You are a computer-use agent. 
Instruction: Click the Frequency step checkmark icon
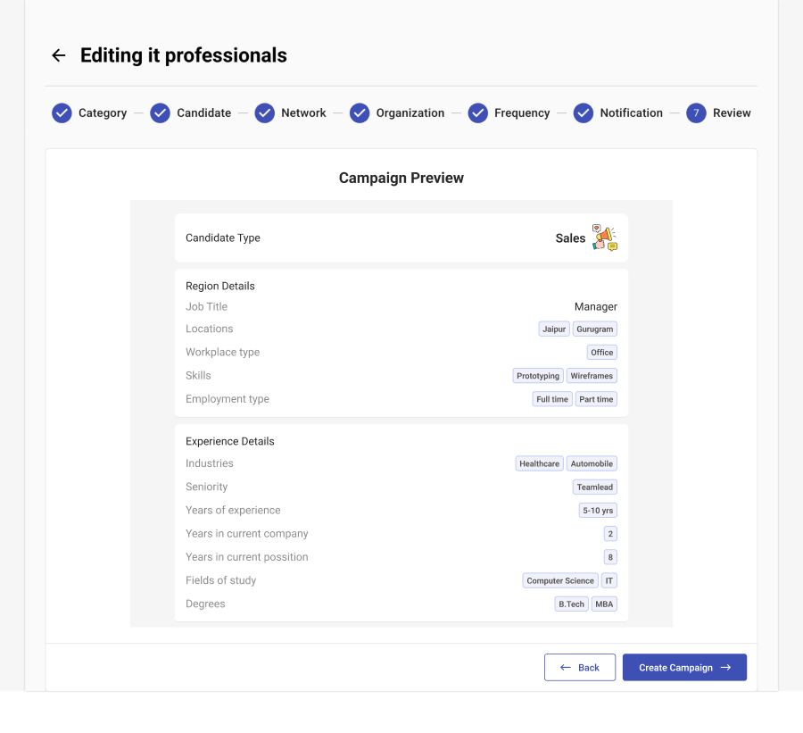tap(477, 113)
